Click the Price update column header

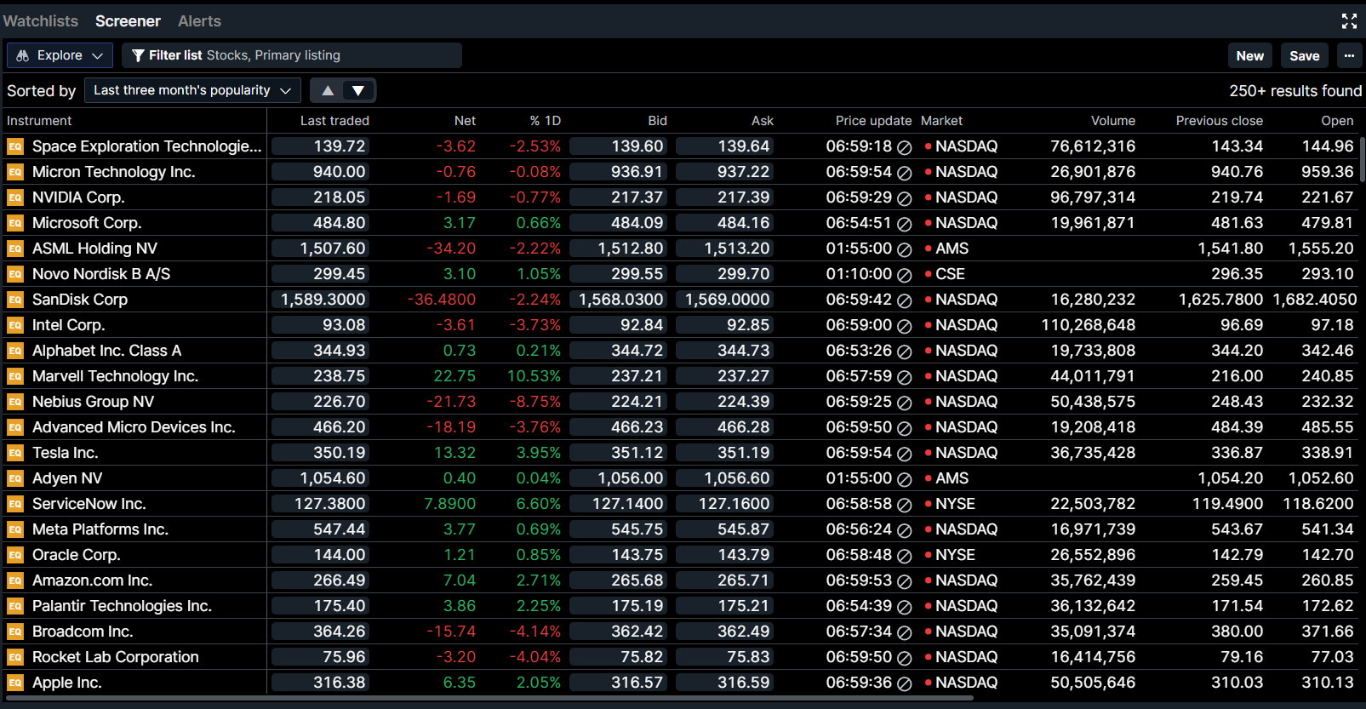pyautogui.click(x=873, y=121)
